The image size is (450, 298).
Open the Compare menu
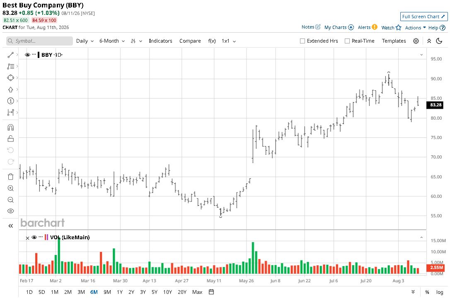(x=190, y=41)
